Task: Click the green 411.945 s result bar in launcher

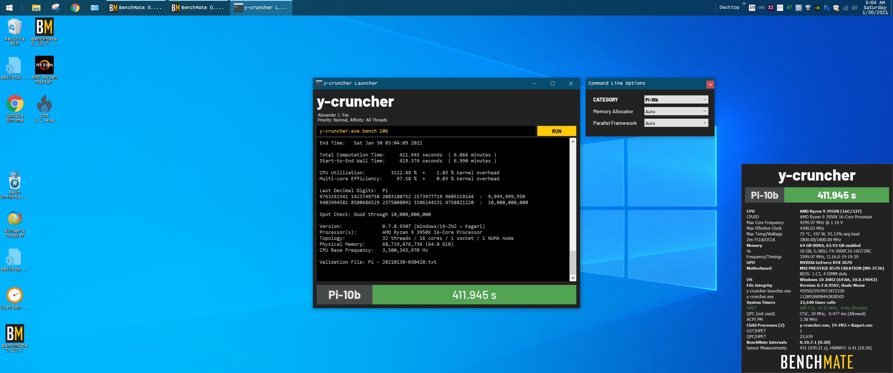Action: pos(474,295)
